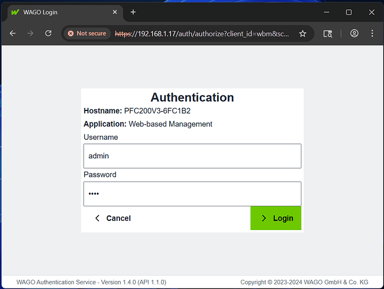
Task: Bookmark this page with star icon
Action: [303, 34]
